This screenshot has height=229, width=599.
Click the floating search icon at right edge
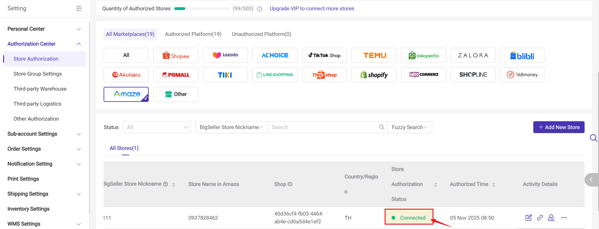pyautogui.click(x=593, y=138)
